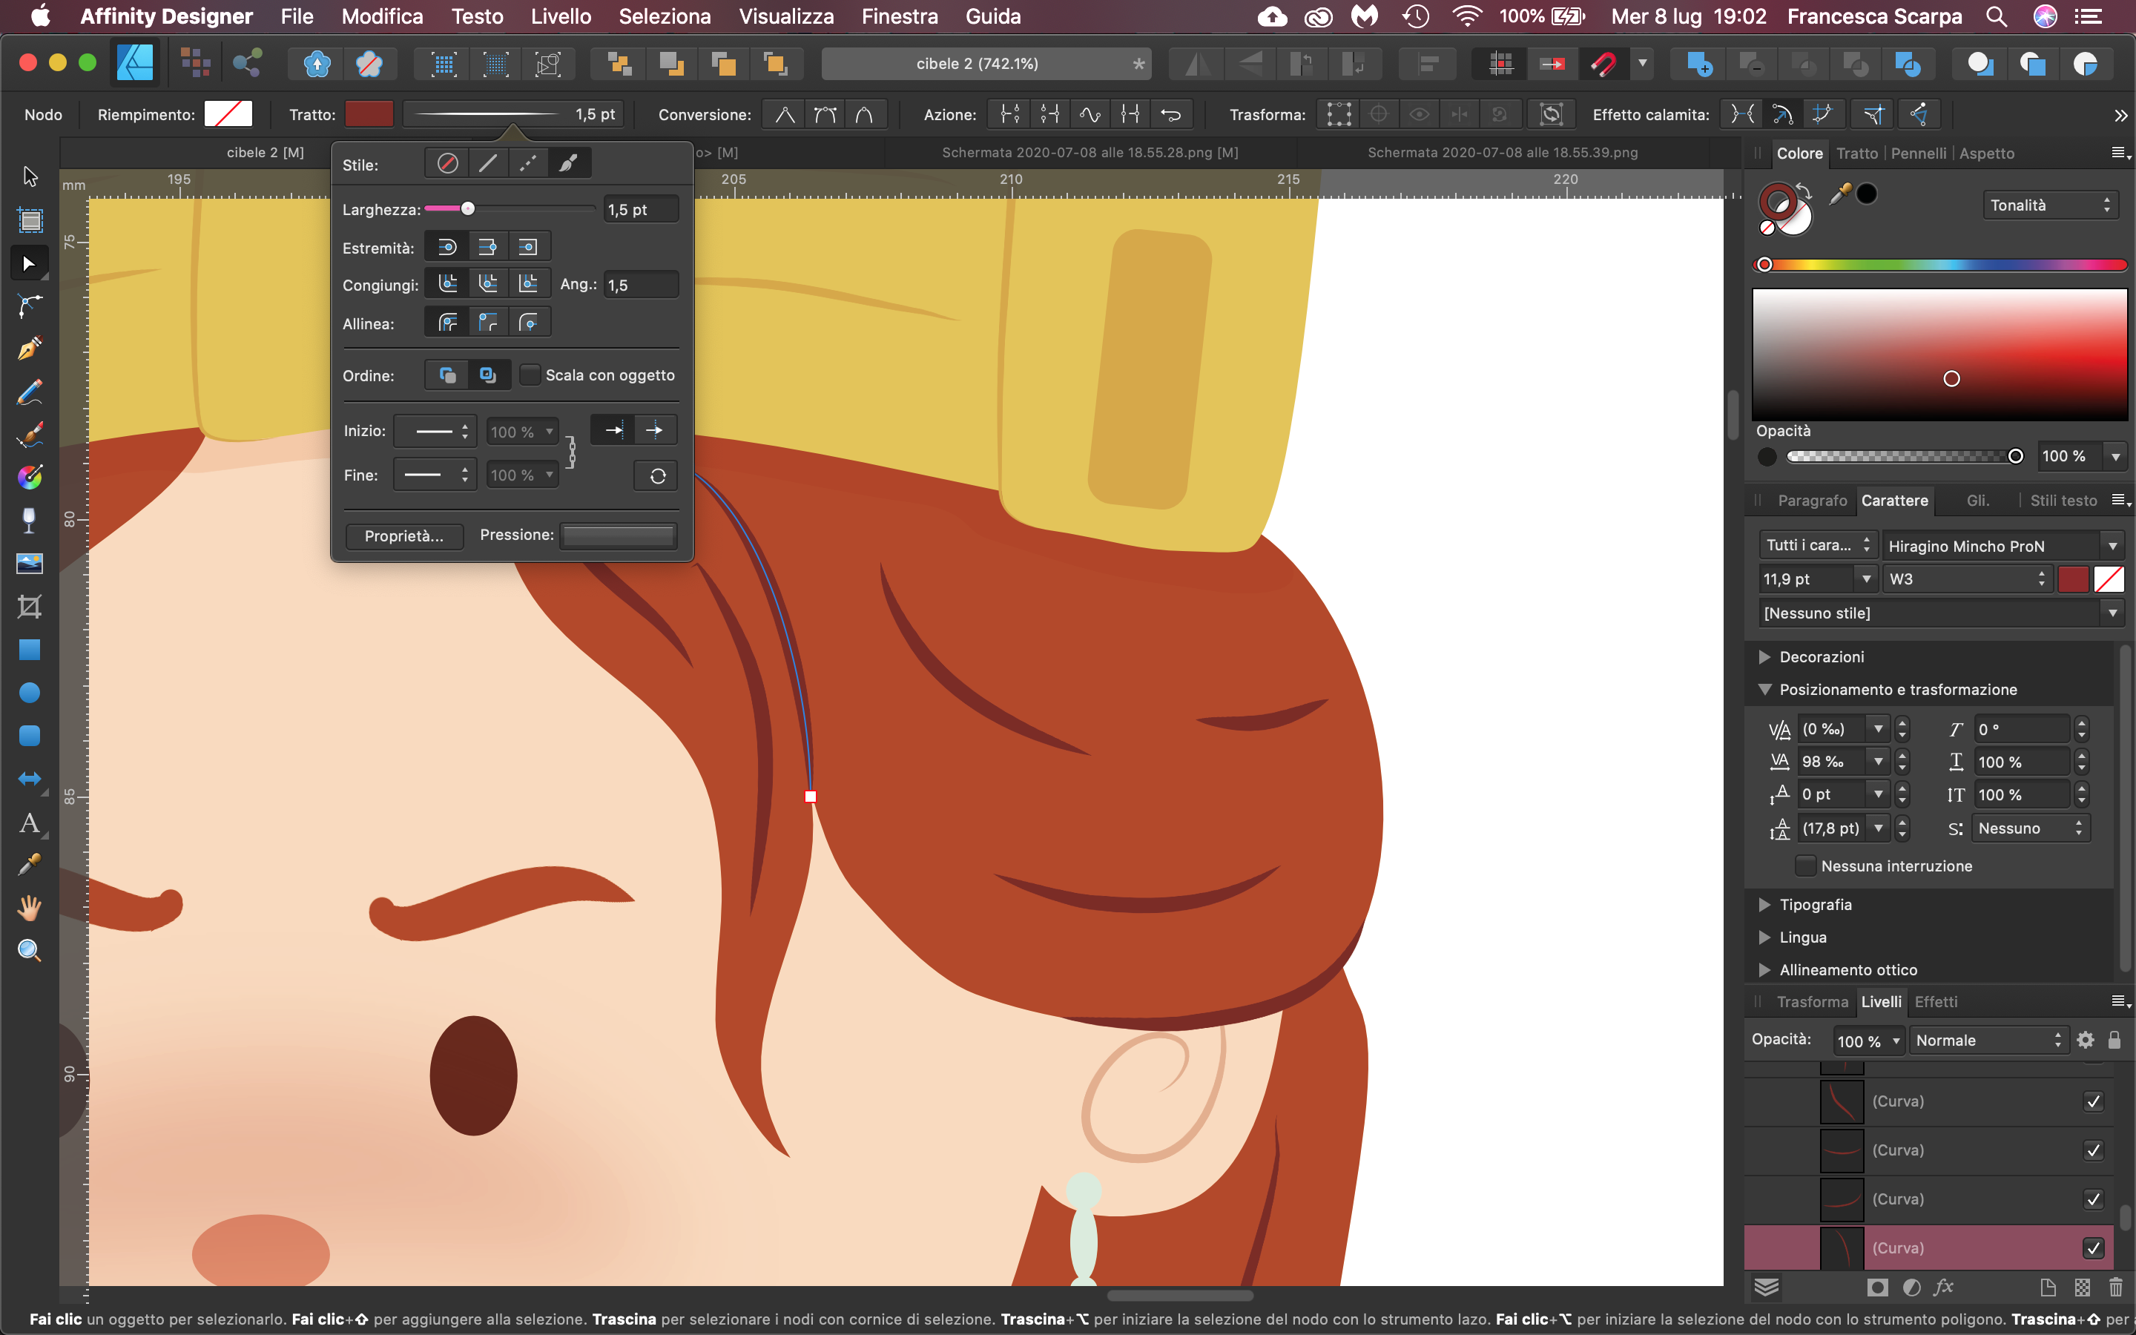Screen dimensions: 2136x1335
Task: Select the Corner tool
Action: (x=29, y=306)
